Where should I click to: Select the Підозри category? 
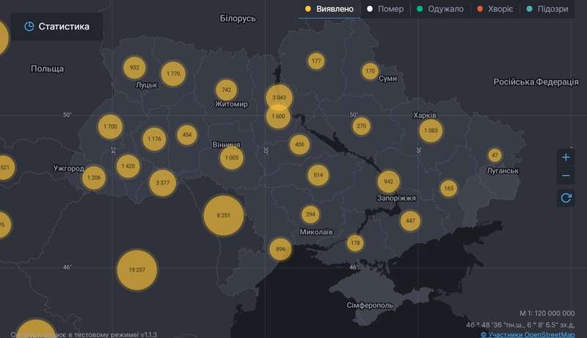pyautogui.click(x=547, y=10)
